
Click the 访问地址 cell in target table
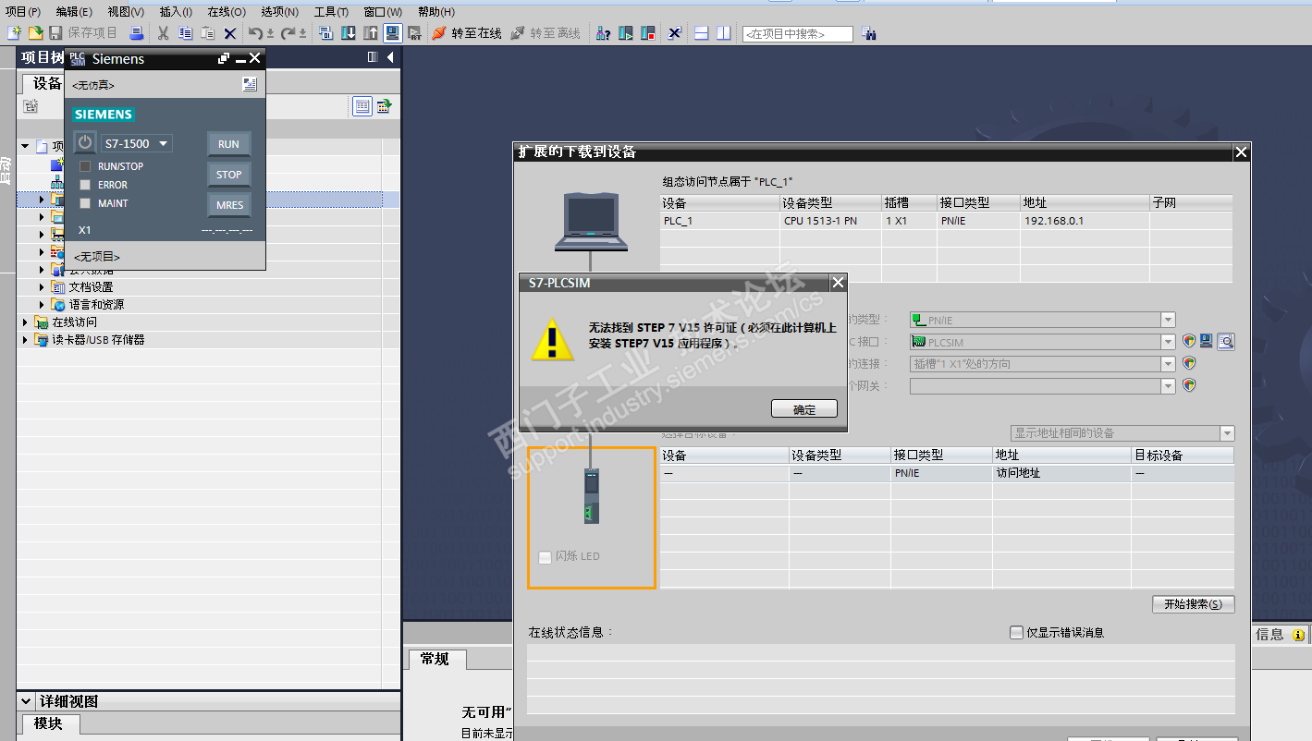1061,473
